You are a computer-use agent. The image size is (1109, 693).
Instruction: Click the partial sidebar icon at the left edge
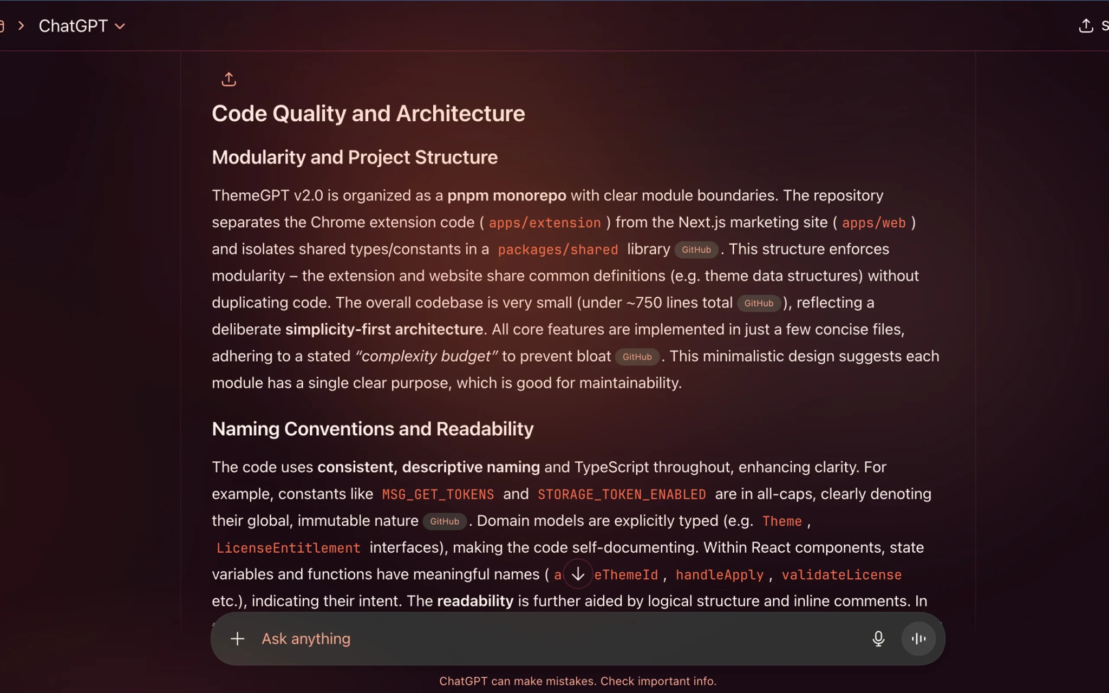[x=2, y=25]
